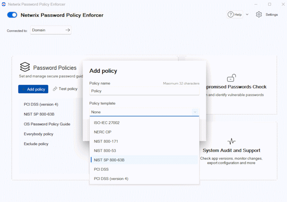
Task: Click the Add policy button
Action: (33, 89)
